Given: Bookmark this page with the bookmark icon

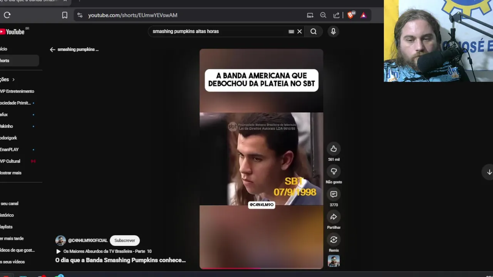Looking at the screenshot, I should pos(65,15).
